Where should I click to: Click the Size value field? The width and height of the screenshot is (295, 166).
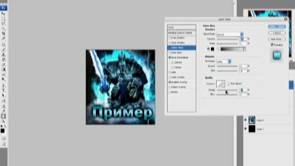point(243,71)
